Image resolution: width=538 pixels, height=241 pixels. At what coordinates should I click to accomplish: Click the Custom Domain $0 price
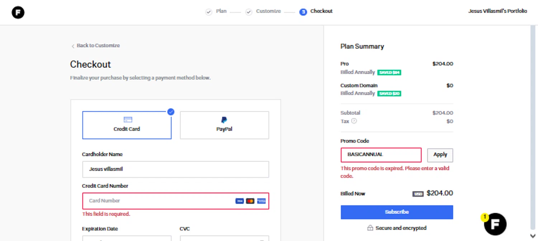(450, 85)
